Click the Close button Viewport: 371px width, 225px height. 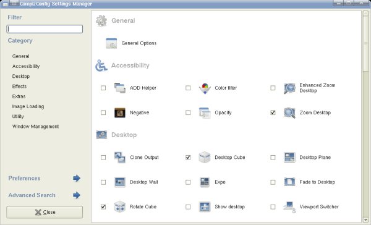[x=45, y=212]
